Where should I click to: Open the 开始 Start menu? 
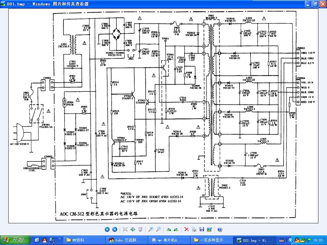pos(15,240)
